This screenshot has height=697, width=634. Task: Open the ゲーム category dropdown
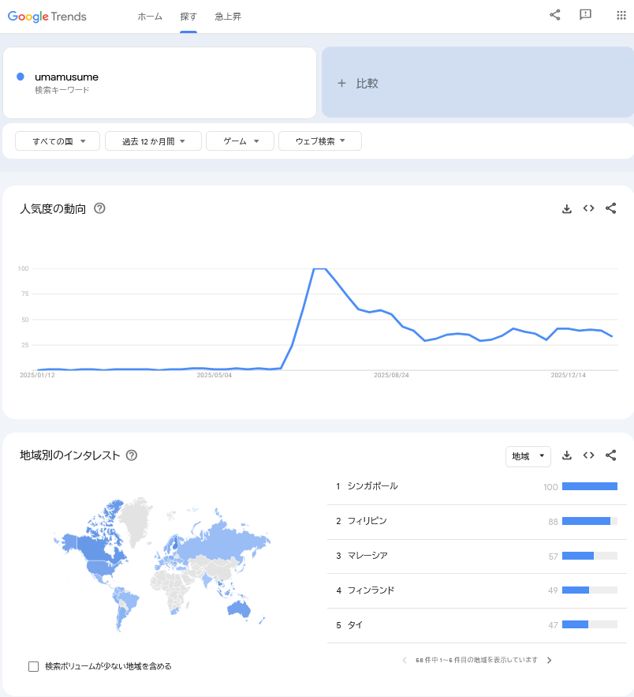[x=240, y=141]
